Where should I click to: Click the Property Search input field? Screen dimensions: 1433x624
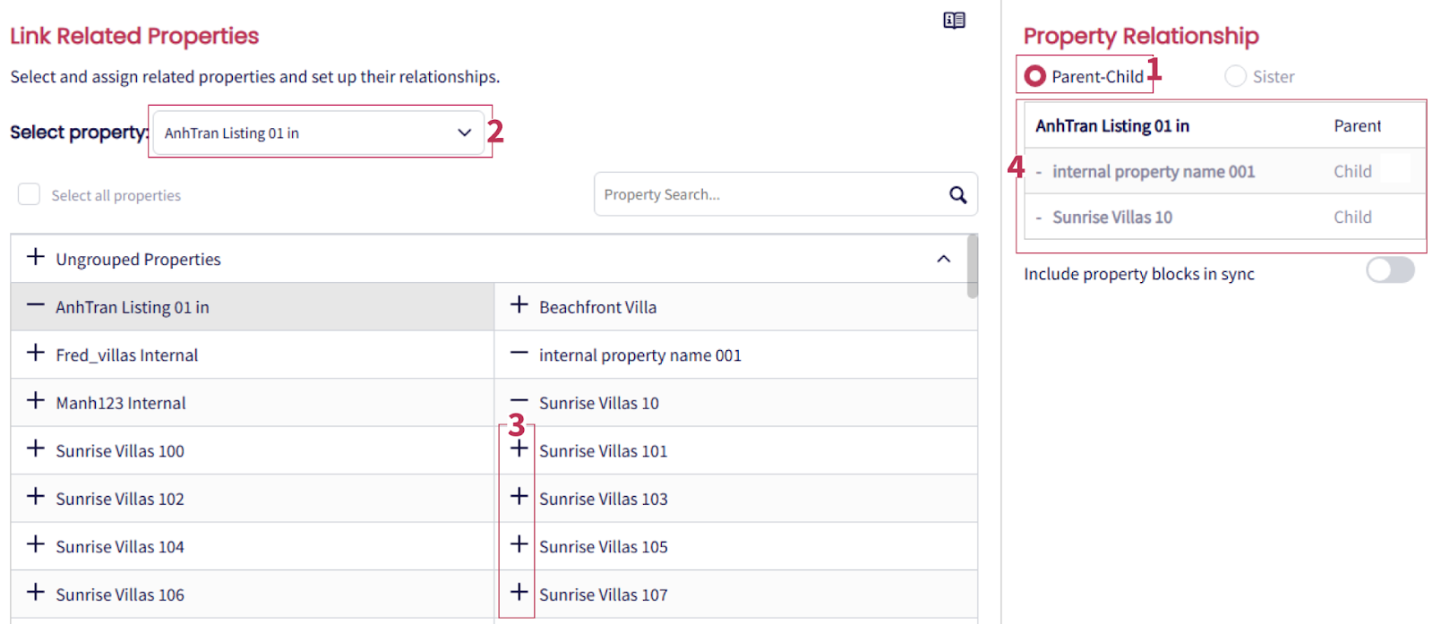coord(770,195)
